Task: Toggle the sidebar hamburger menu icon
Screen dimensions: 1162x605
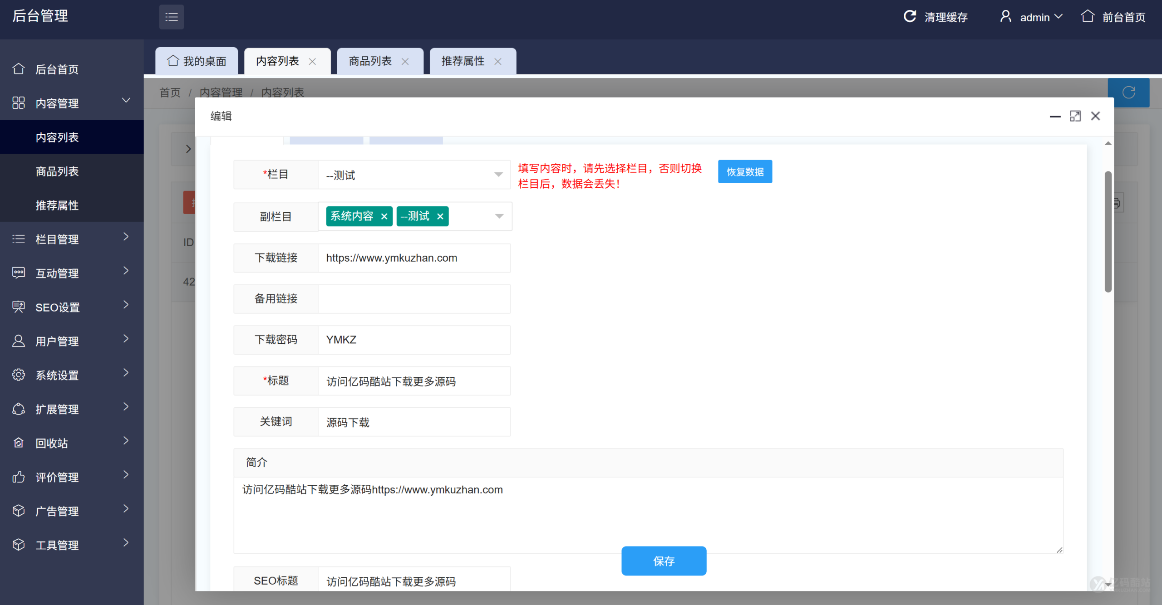Action: [171, 16]
